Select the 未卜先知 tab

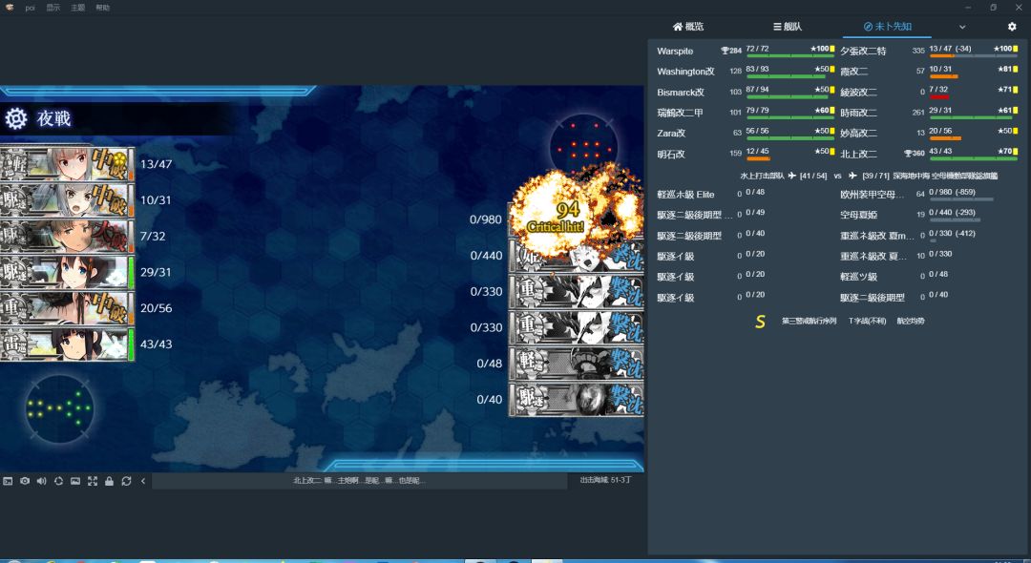887,27
